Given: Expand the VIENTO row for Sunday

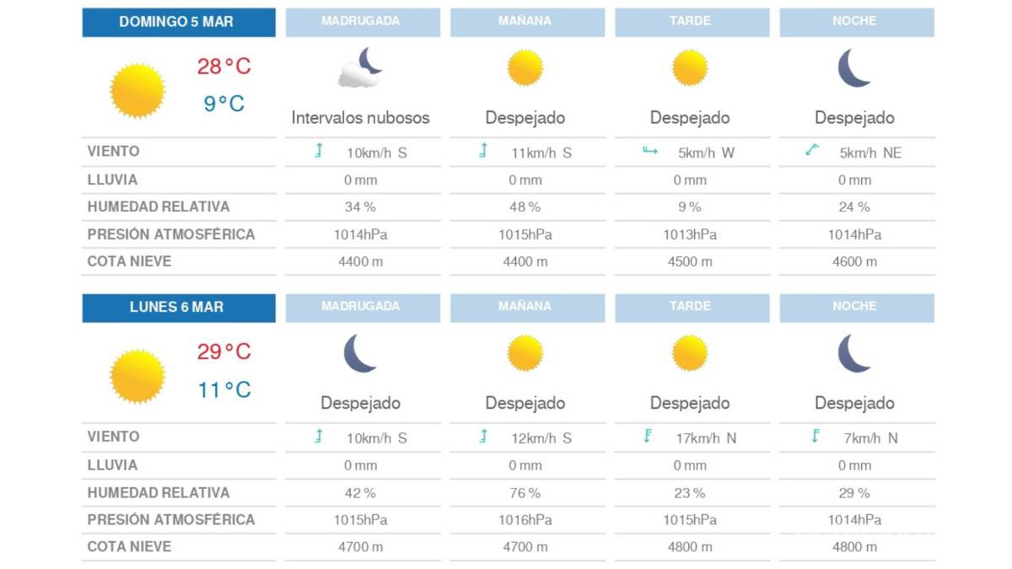Looking at the screenshot, I should tap(112, 152).
